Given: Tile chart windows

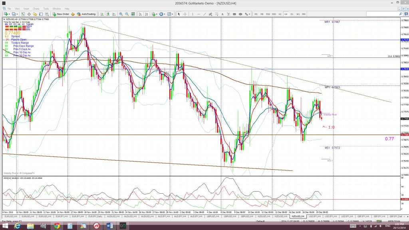Looking at the screenshot, I should 133,14.
